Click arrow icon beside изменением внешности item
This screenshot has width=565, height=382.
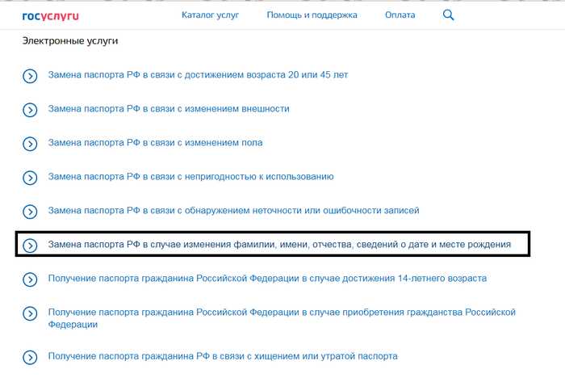[x=30, y=110]
